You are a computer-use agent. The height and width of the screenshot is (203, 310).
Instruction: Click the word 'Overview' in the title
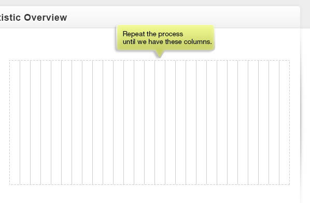(x=46, y=18)
